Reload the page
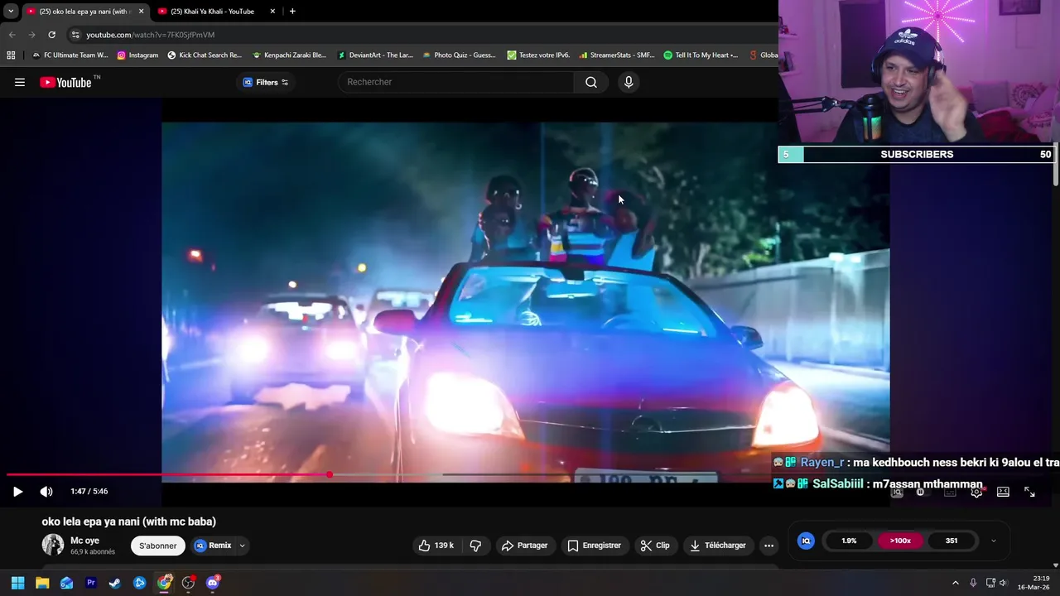The height and width of the screenshot is (596, 1060). click(x=51, y=35)
